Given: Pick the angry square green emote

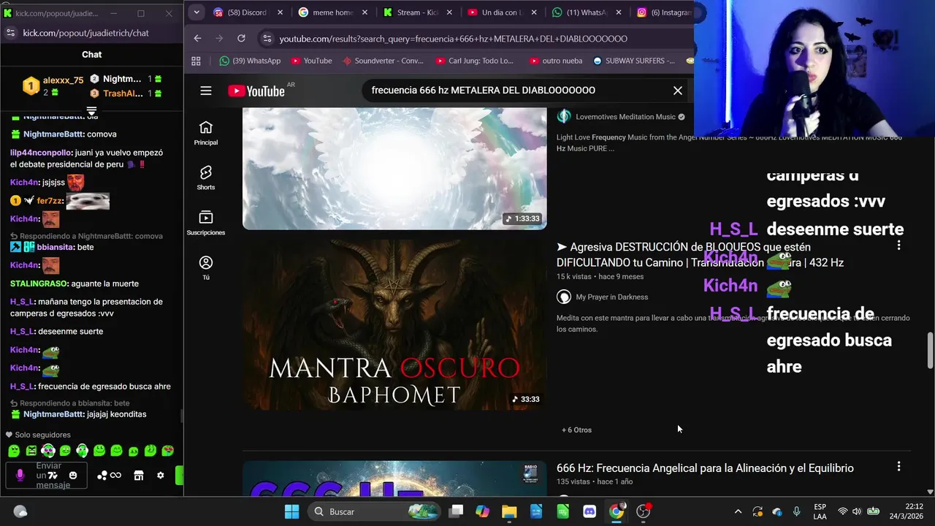Looking at the screenshot, I should 31,451.
